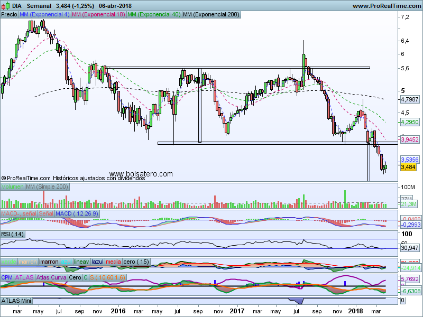
Task: Select the Precio indicator label
Action: 9,14
